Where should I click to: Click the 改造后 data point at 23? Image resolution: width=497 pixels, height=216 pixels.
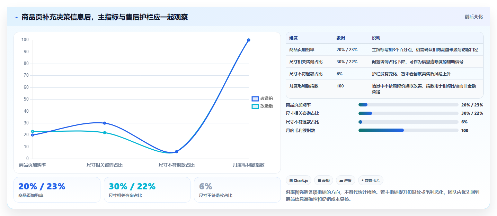click(33, 131)
